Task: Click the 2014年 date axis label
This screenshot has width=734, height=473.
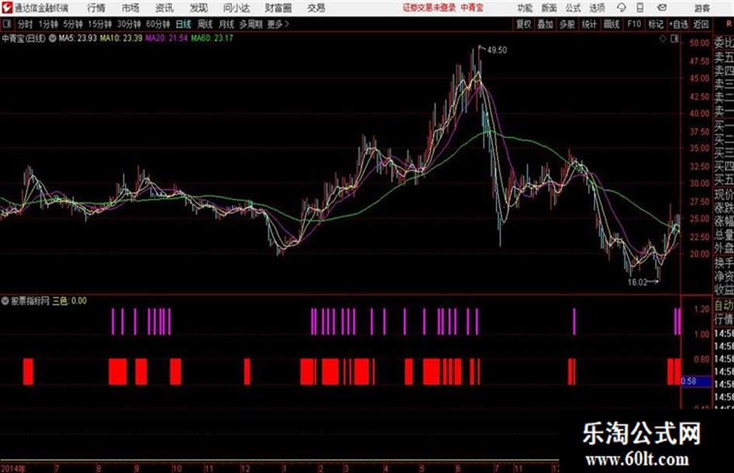Action: (13, 468)
